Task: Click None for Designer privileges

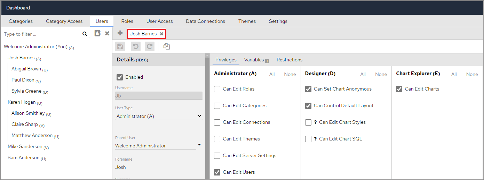Action: click(x=381, y=74)
